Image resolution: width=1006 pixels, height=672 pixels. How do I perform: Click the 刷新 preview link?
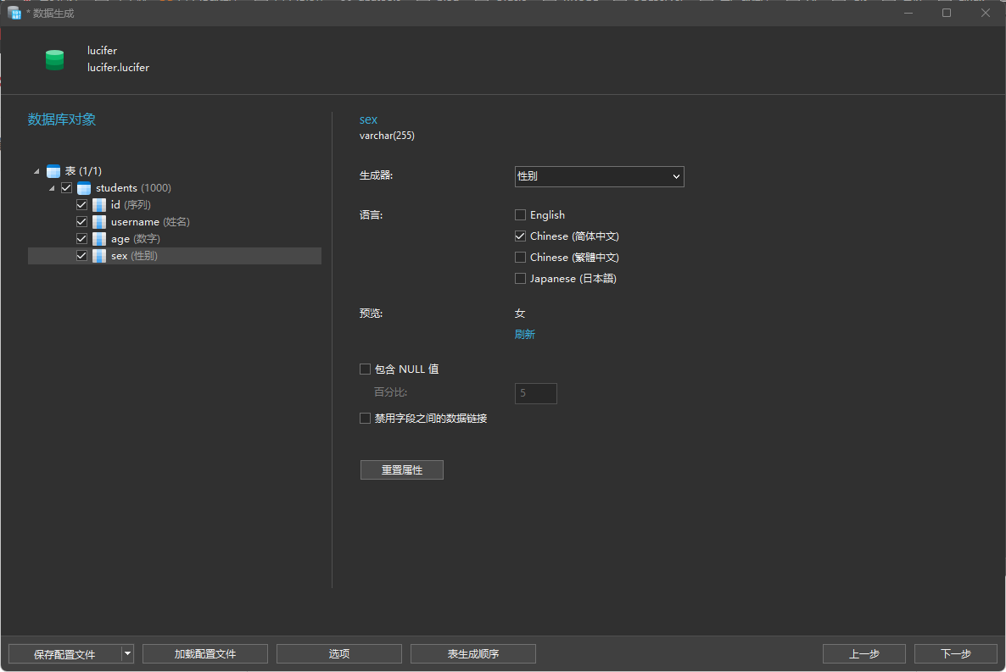click(x=525, y=334)
